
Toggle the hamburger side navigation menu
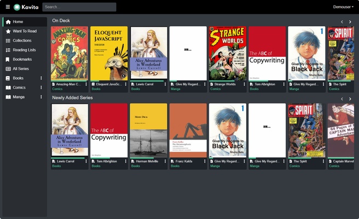tap(8, 7)
